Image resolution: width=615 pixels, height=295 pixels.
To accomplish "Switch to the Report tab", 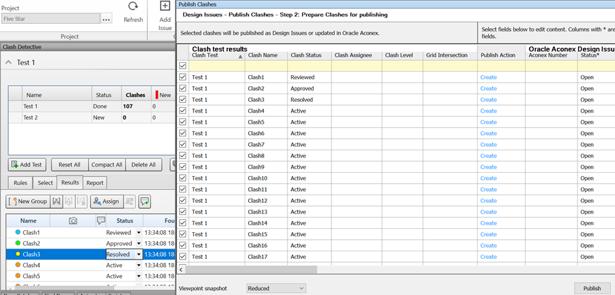I will (95, 182).
